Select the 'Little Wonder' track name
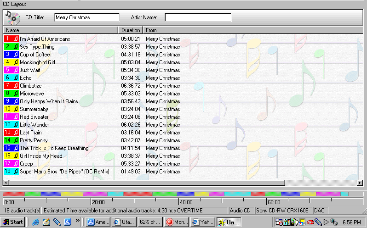367x228 pixels. [x=34, y=125]
